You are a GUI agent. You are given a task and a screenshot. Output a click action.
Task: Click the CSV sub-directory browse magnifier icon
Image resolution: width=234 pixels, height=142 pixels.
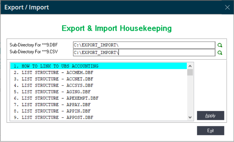click(x=220, y=53)
